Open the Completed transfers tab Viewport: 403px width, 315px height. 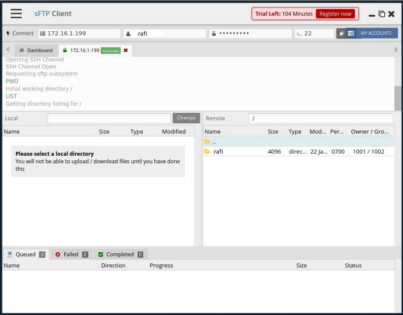[120, 254]
